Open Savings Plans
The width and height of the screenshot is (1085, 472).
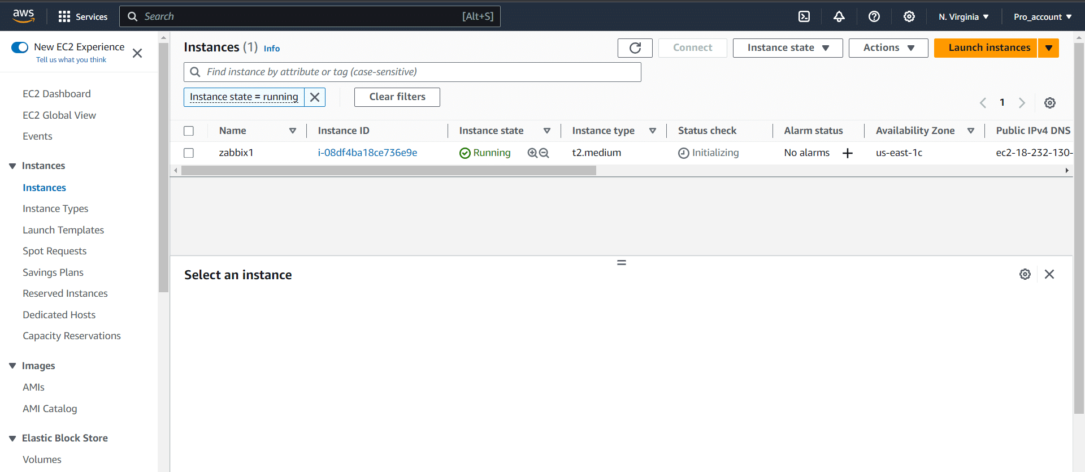pyautogui.click(x=53, y=272)
